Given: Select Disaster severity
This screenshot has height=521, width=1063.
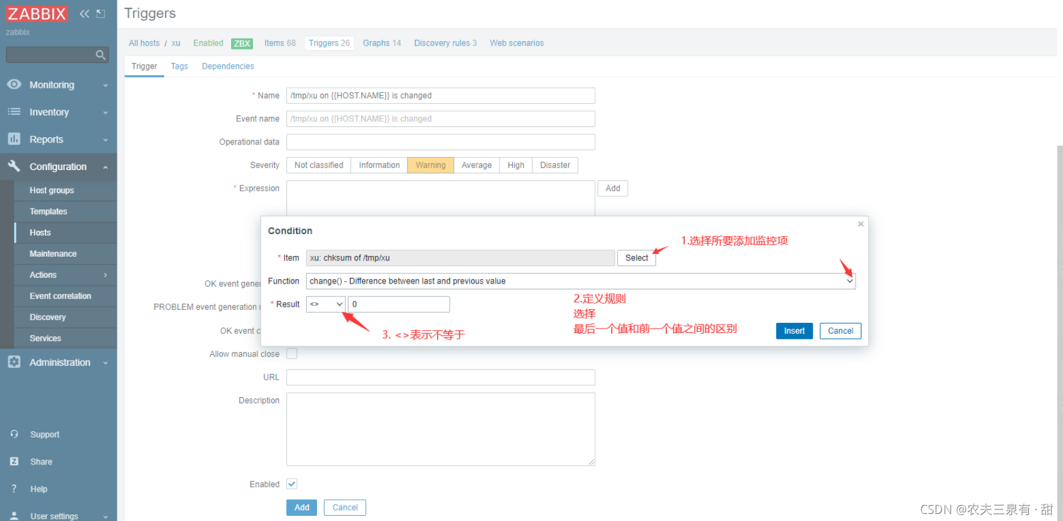Looking at the screenshot, I should 555,165.
